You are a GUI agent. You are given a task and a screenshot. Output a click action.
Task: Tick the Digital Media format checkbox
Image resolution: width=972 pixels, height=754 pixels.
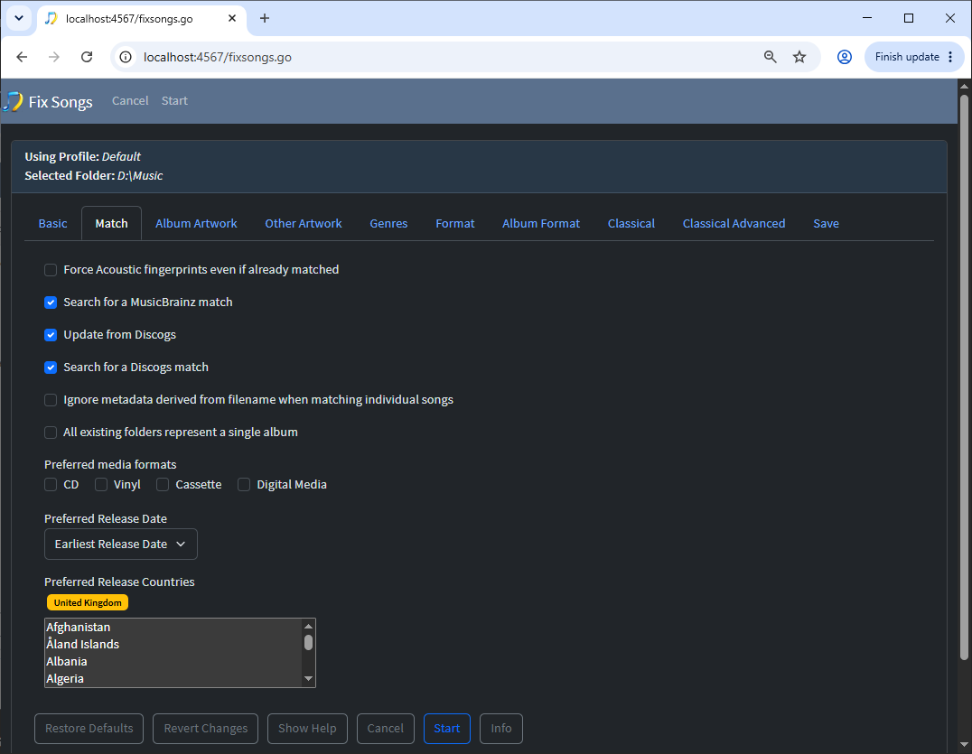(244, 485)
